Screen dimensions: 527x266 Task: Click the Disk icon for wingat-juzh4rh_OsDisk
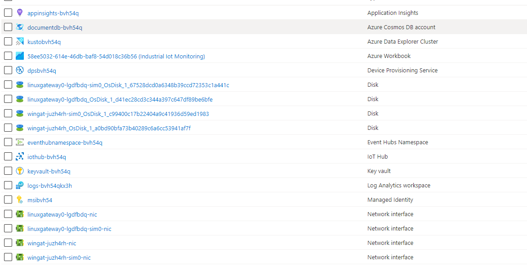(x=19, y=128)
